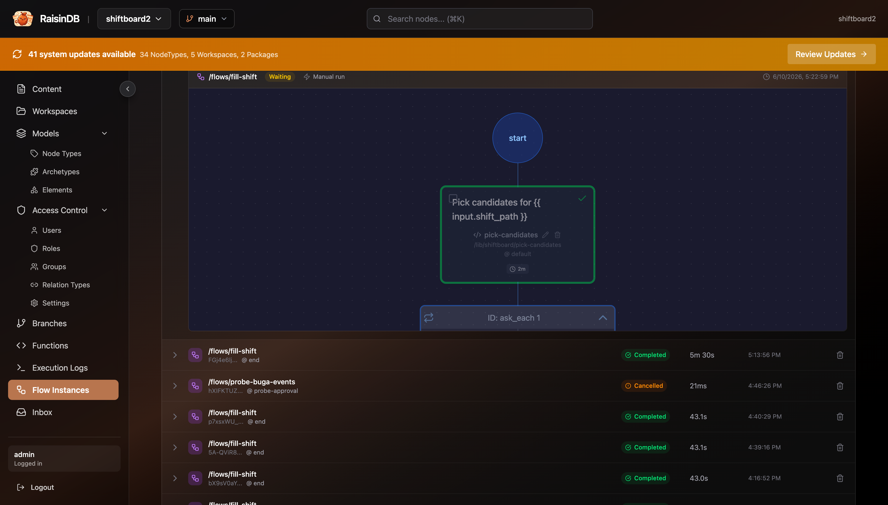Open Node Types under Models

(x=62, y=154)
